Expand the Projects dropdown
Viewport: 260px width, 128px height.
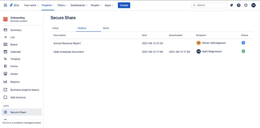click(48, 5)
